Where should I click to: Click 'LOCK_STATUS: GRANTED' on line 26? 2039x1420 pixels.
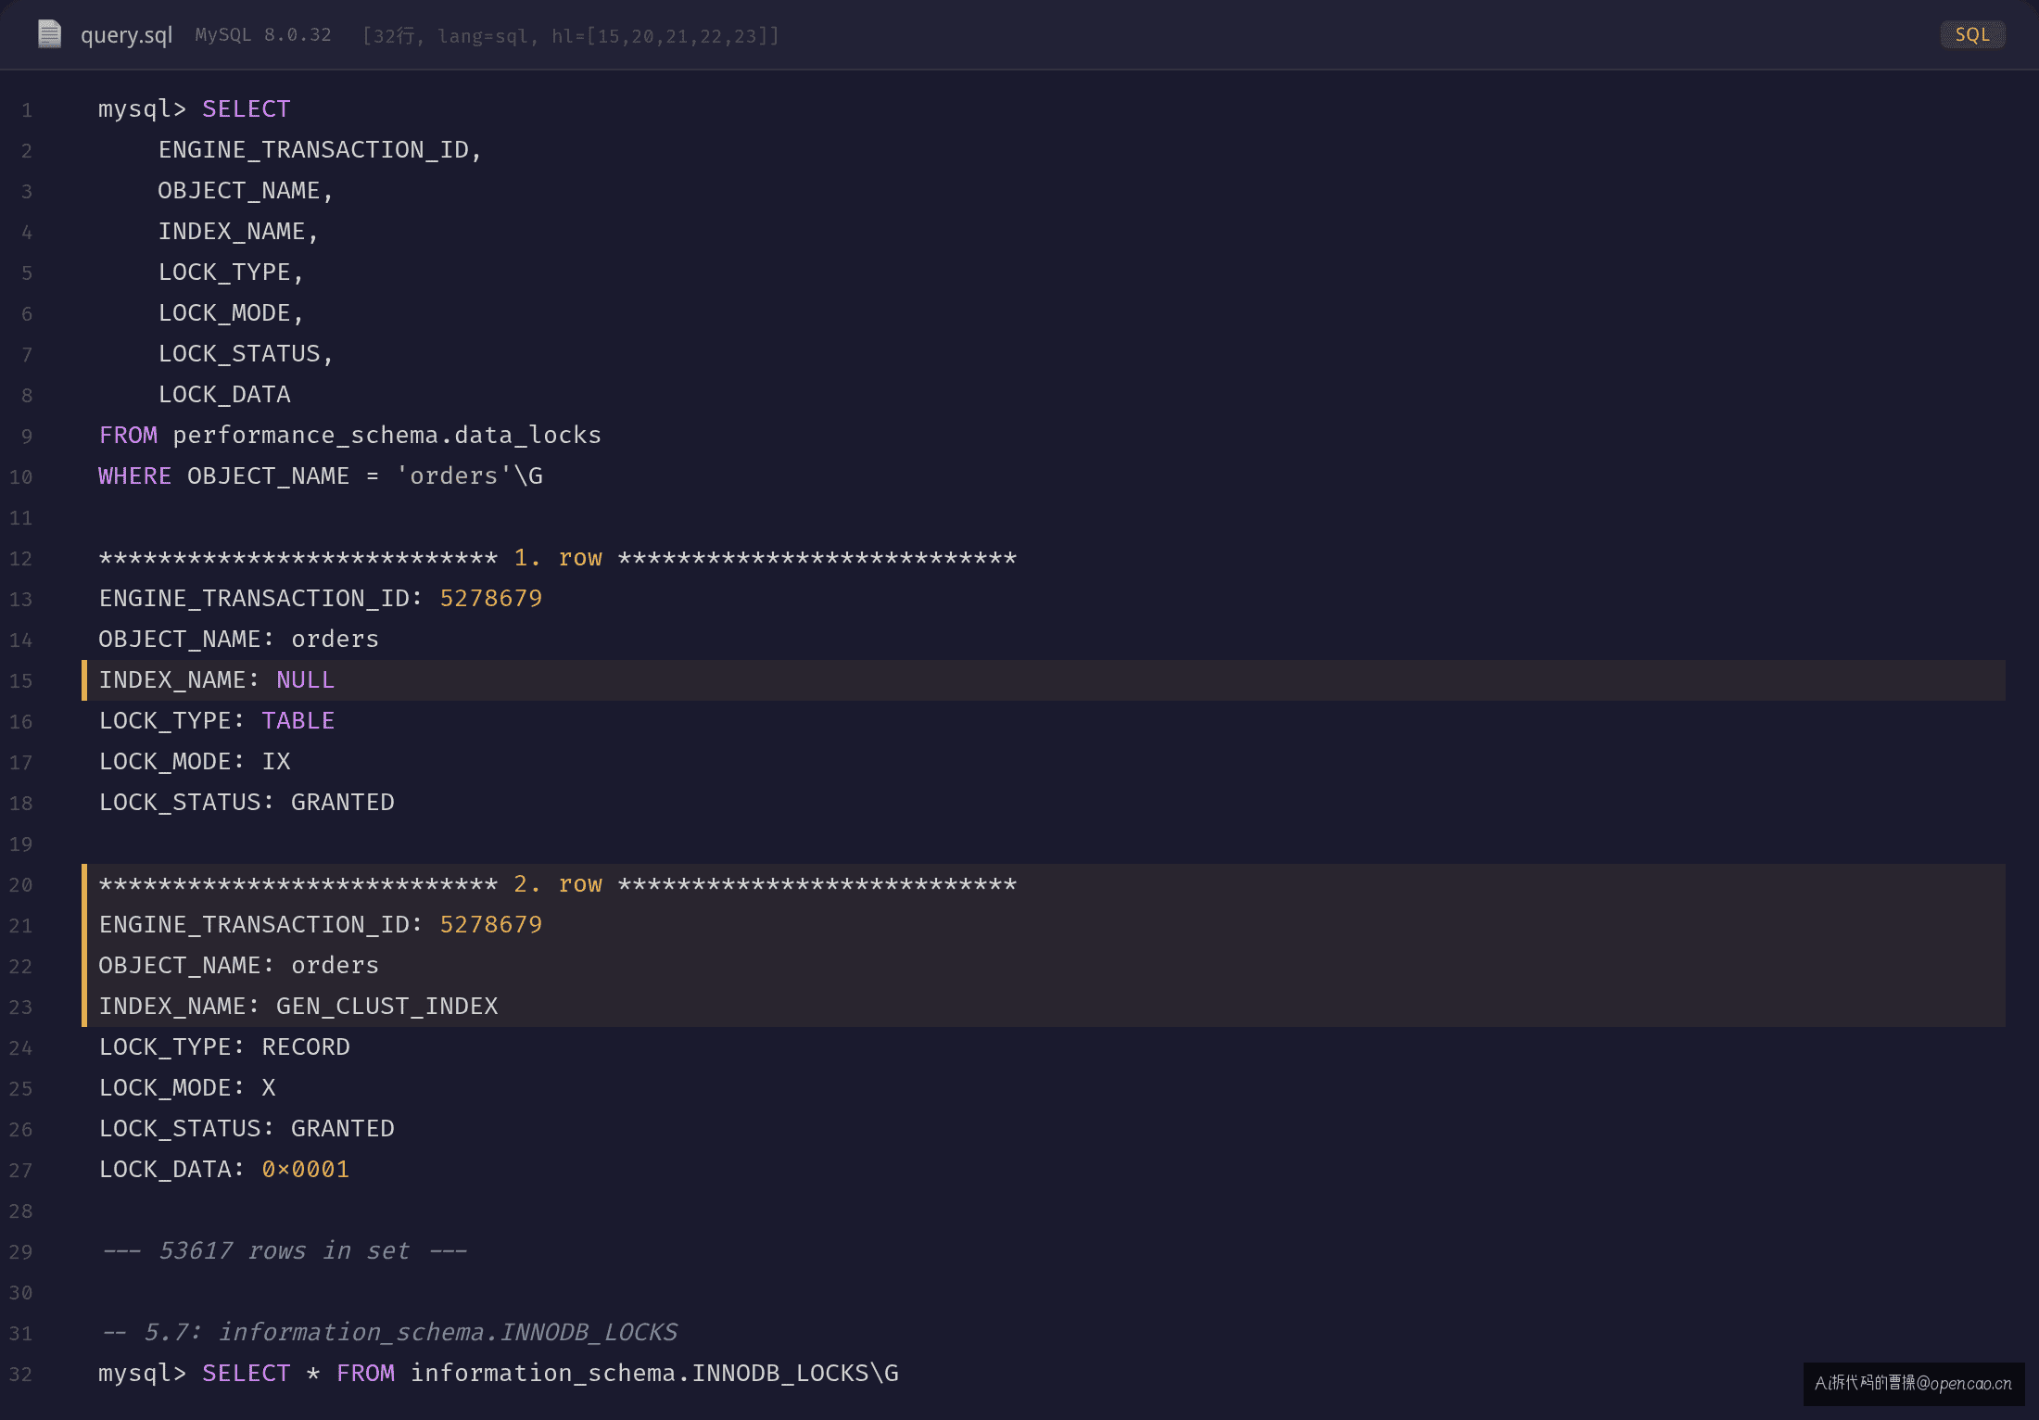tap(247, 1129)
